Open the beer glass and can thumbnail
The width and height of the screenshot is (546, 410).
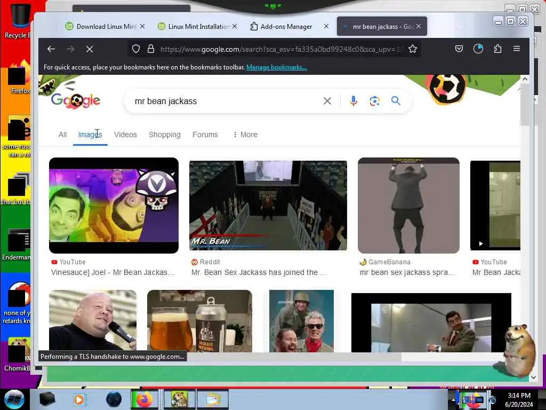(x=199, y=321)
